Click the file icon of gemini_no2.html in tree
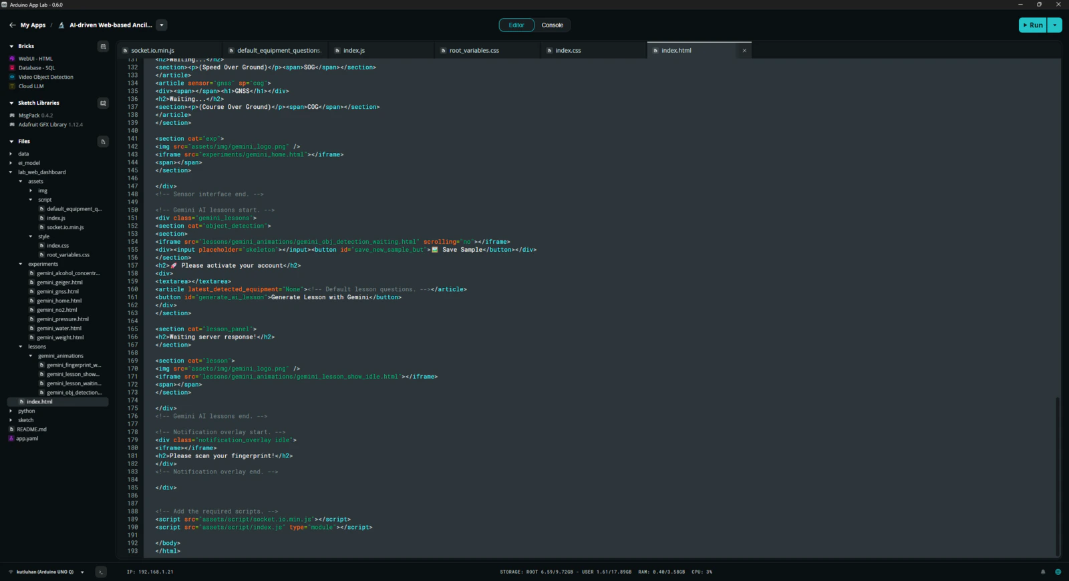The width and height of the screenshot is (1069, 581). [31, 310]
